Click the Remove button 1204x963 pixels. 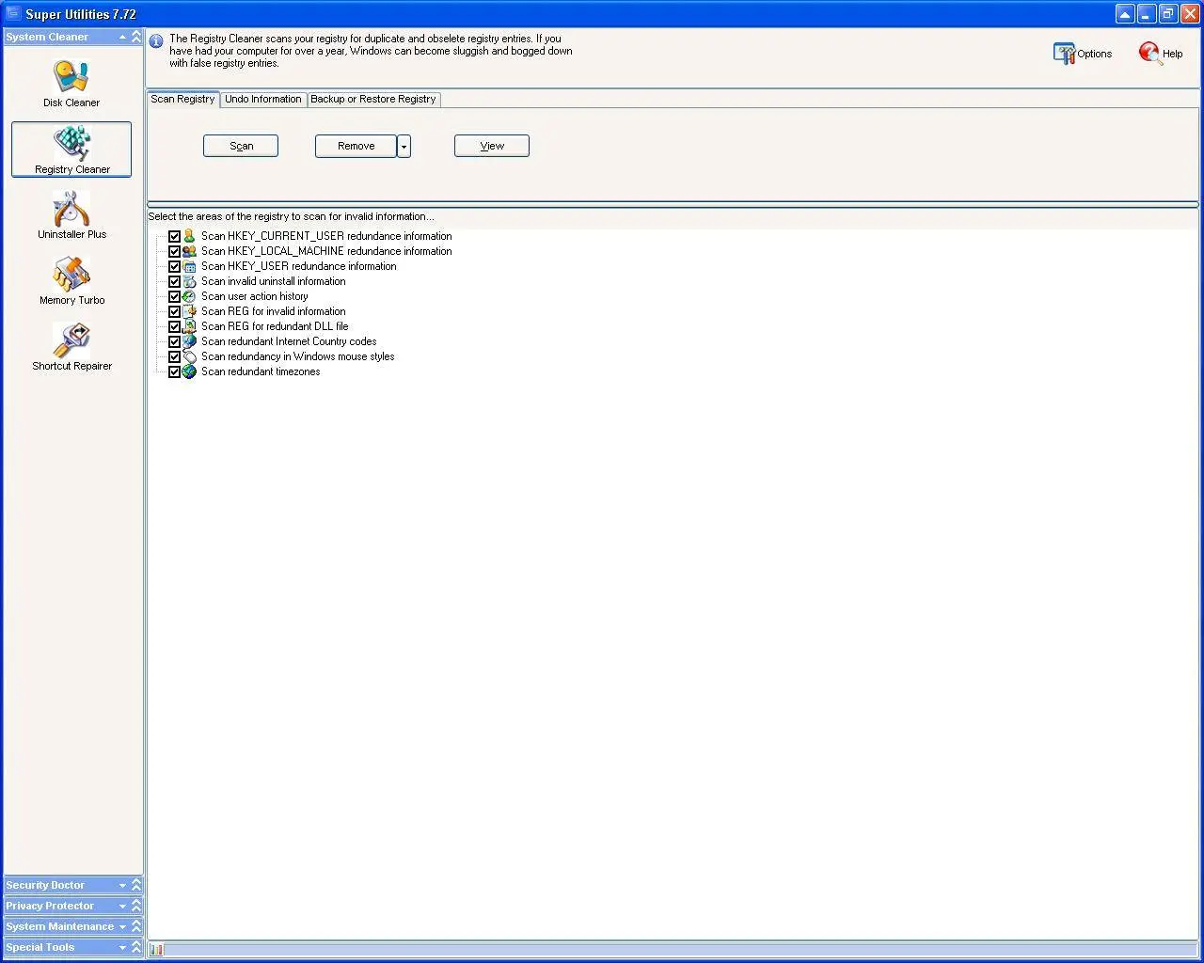pyautogui.click(x=356, y=146)
